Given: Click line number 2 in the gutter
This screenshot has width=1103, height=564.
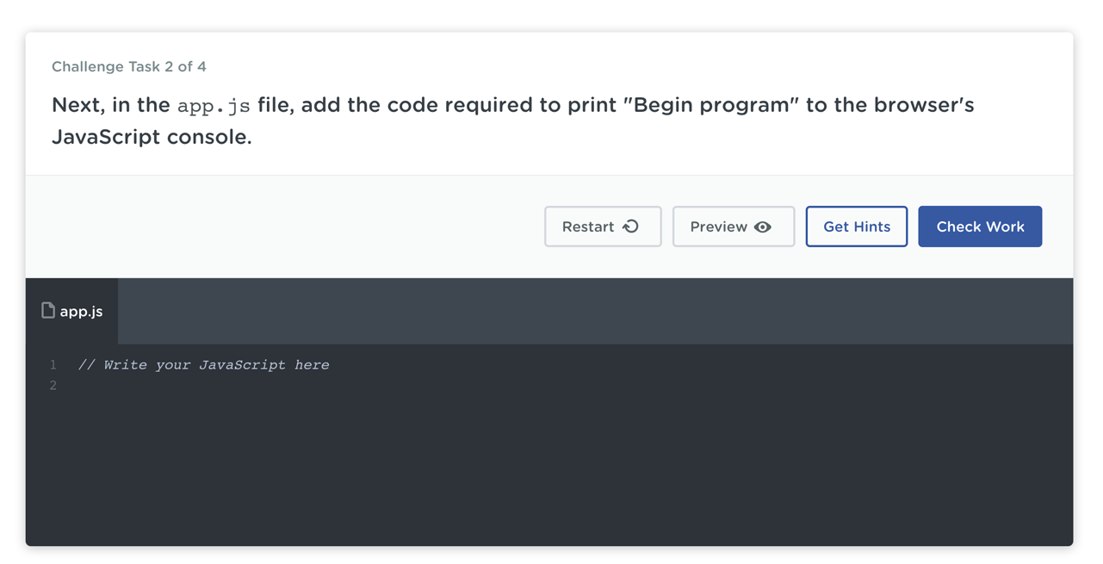Looking at the screenshot, I should [x=53, y=386].
